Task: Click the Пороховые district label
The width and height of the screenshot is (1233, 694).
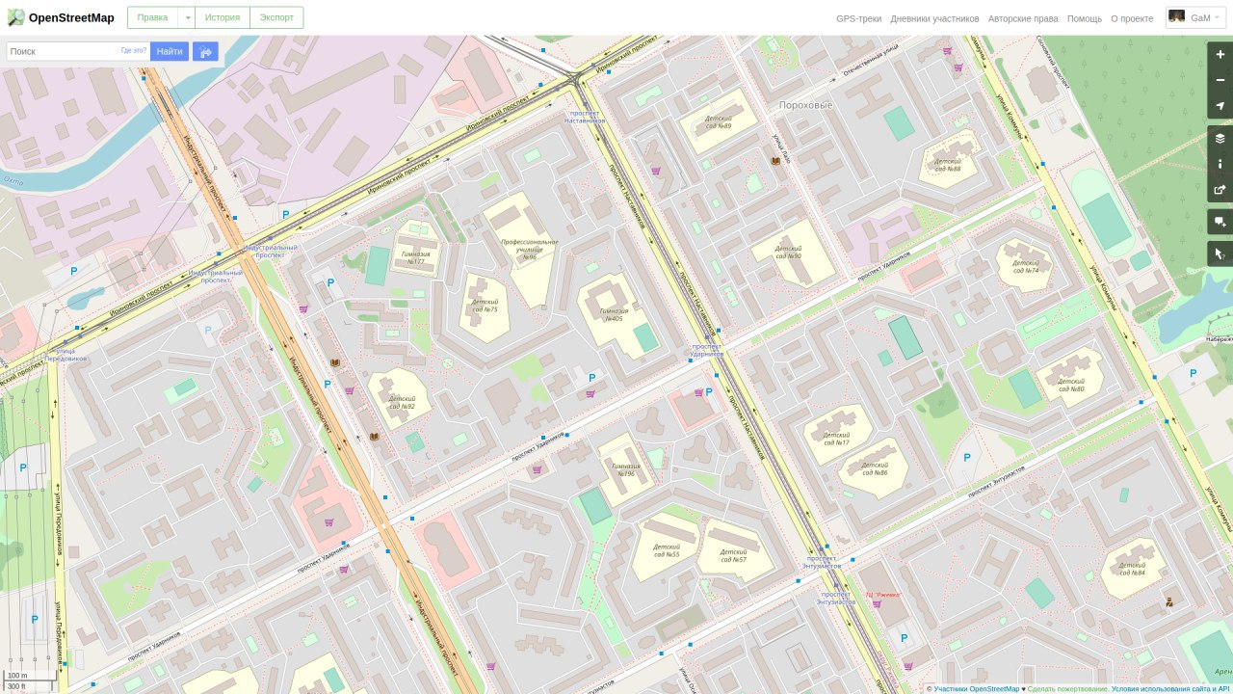Action: [805, 104]
